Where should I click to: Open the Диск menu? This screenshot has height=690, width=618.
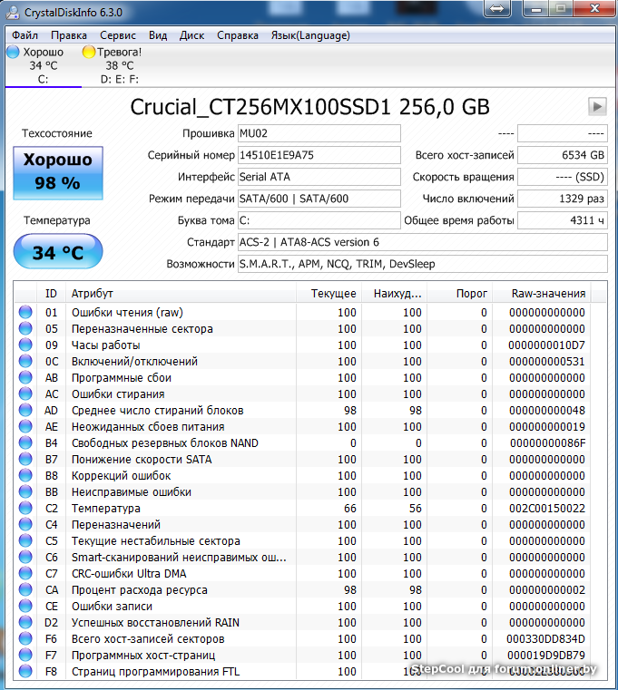coord(192,35)
